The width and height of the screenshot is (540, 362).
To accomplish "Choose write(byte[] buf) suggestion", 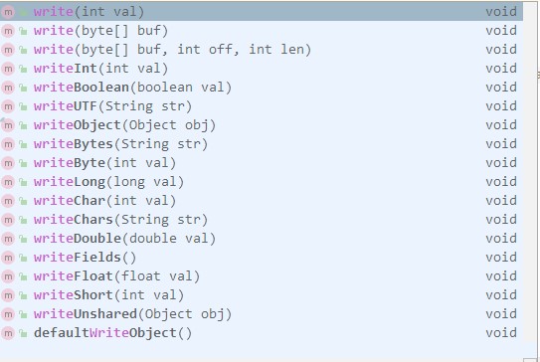I will tap(262, 31).
